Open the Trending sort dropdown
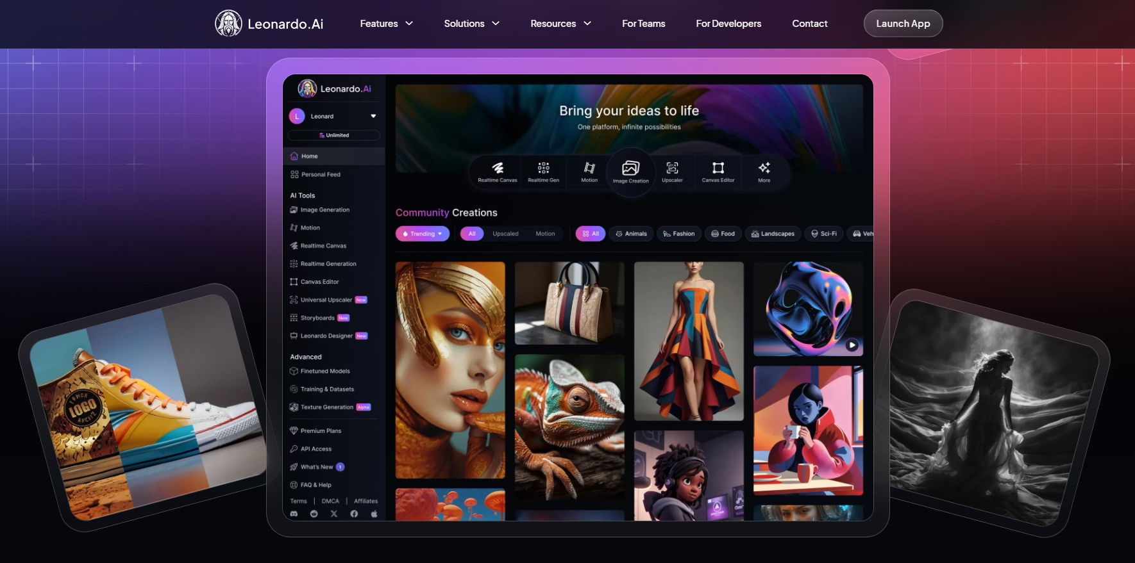Image resolution: width=1135 pixels, height=563 pixels. 423,234
